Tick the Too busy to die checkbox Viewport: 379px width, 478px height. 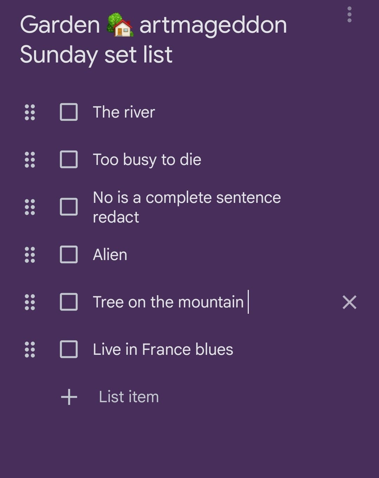69,160
